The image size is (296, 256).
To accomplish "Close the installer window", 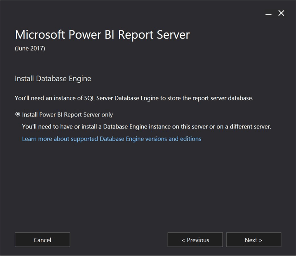I will coord(281,13).
